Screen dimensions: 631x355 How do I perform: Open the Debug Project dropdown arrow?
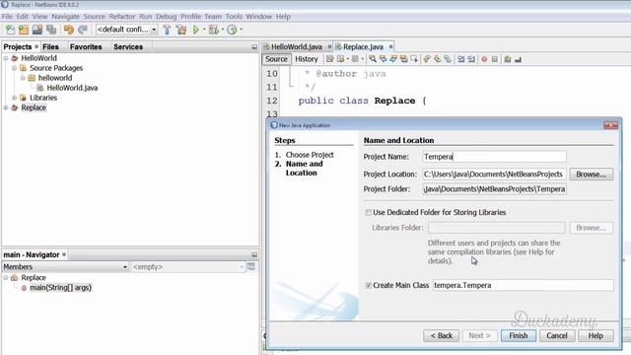223,30
